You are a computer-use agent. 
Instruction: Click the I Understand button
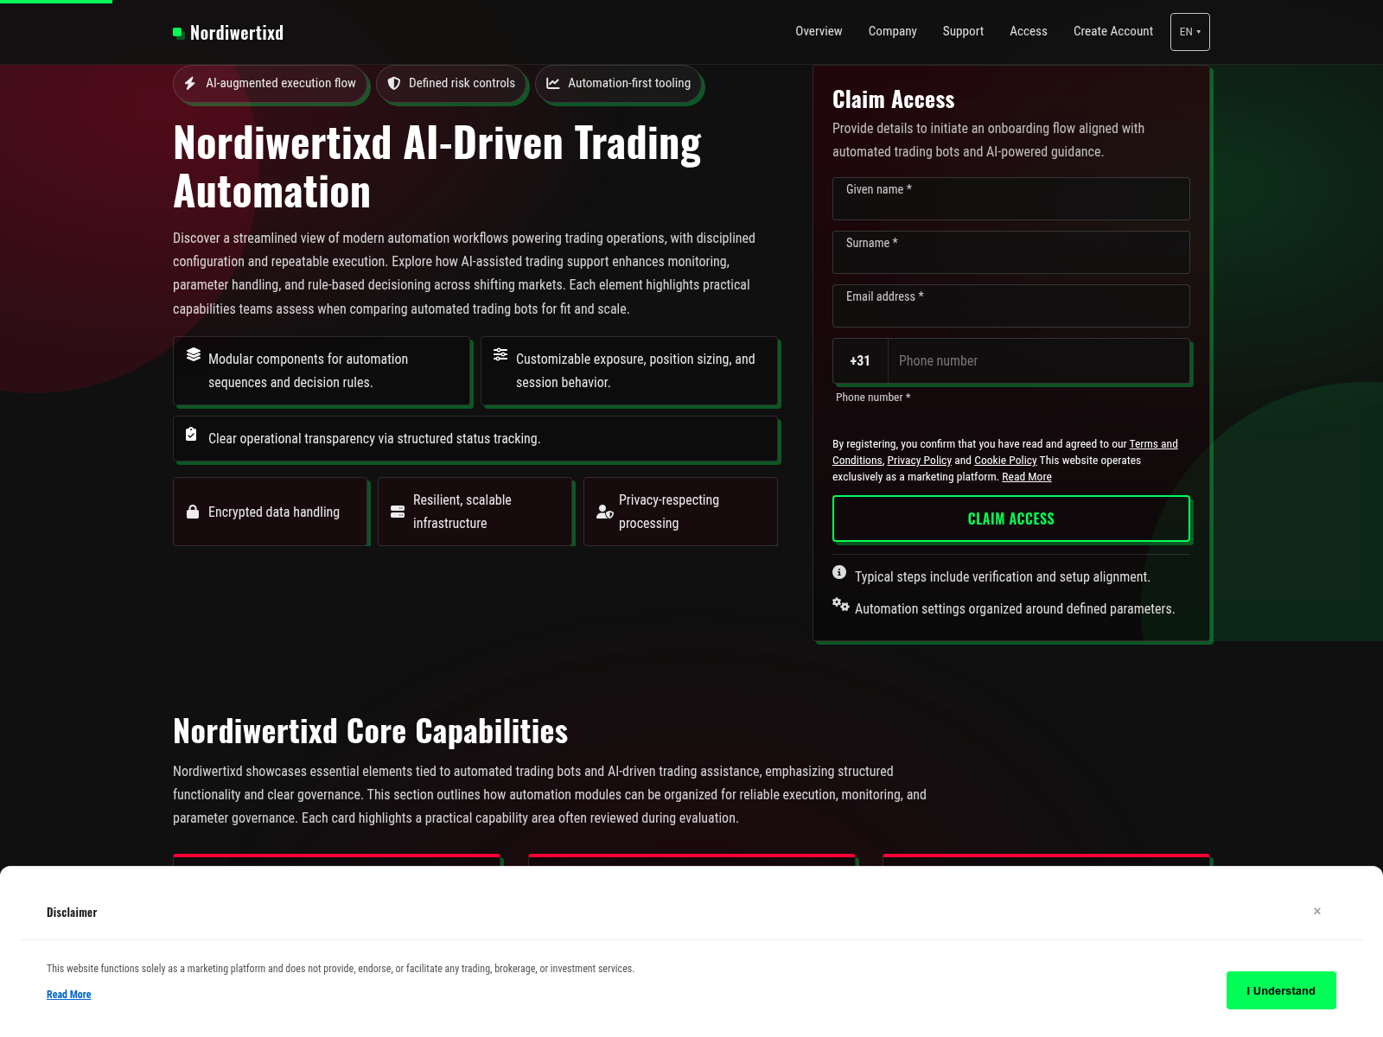point(1281,990)
